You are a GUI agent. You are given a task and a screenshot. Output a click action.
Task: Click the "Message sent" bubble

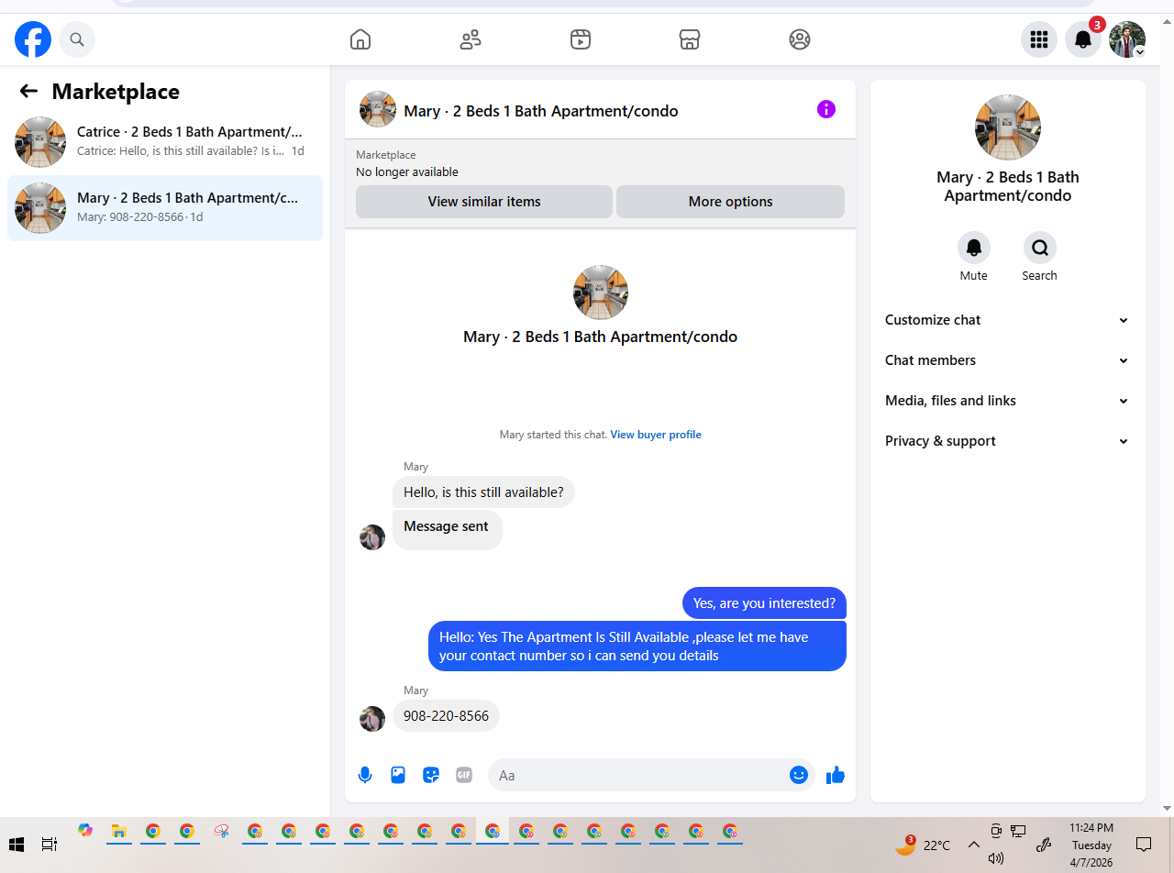click(447, 529)
